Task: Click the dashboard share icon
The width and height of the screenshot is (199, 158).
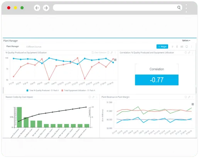Action: [177, 46]
